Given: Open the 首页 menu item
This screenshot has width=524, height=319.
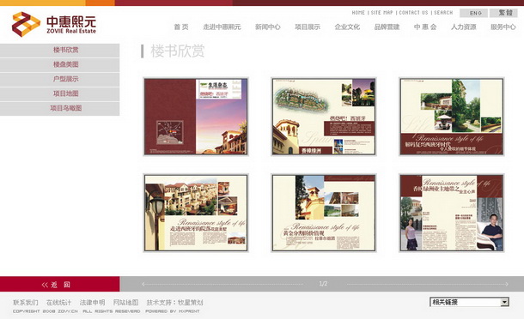Looking at the screenshot, I should (x=181, y=27).
